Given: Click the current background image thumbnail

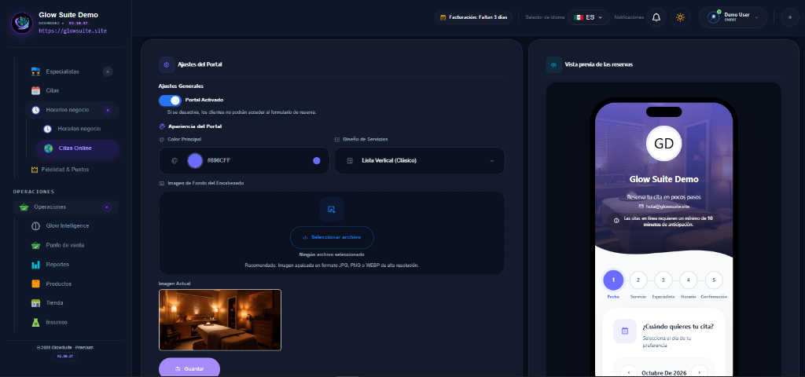Looking at the screenshot, I should [x=220, y=320].
